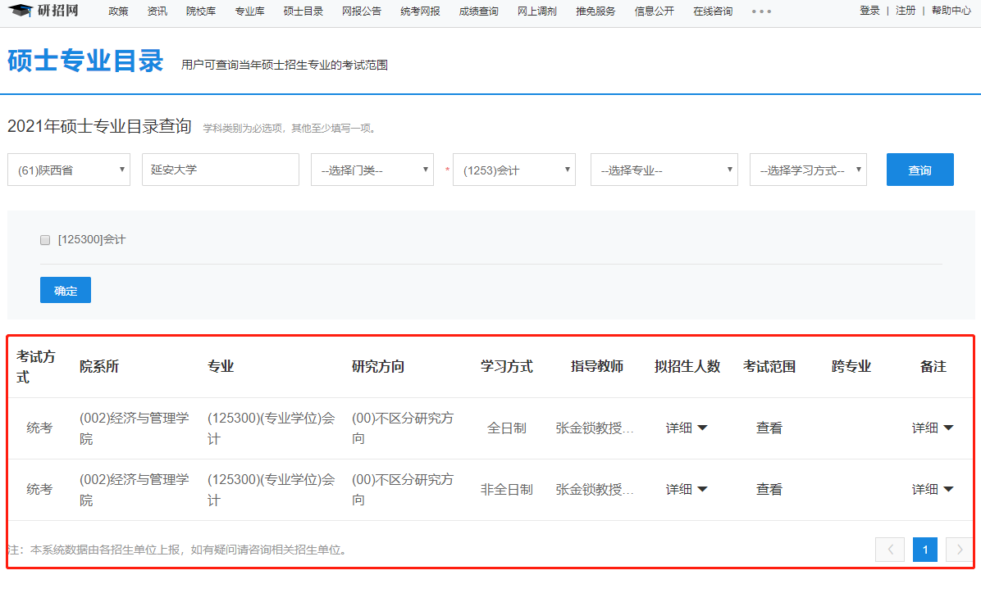
Task: Expand 拟招生人数 详细 in 全日制 row
Action: click(687, 428)
